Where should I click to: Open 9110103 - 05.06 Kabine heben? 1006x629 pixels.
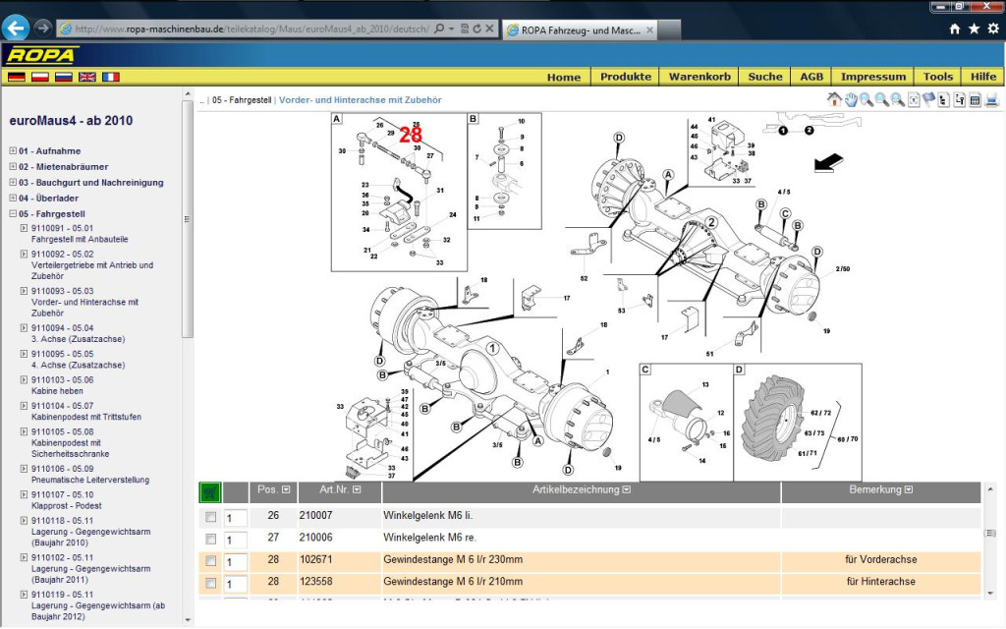[x=62, y=385]
